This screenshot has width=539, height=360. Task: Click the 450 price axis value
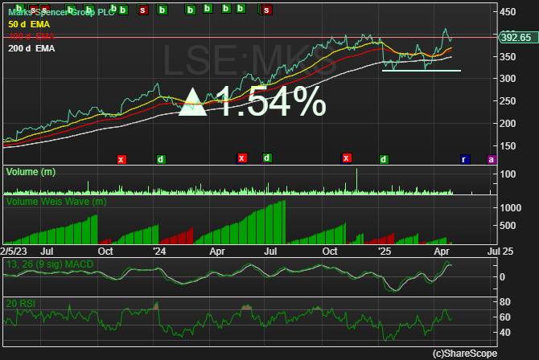click(508, 12)
